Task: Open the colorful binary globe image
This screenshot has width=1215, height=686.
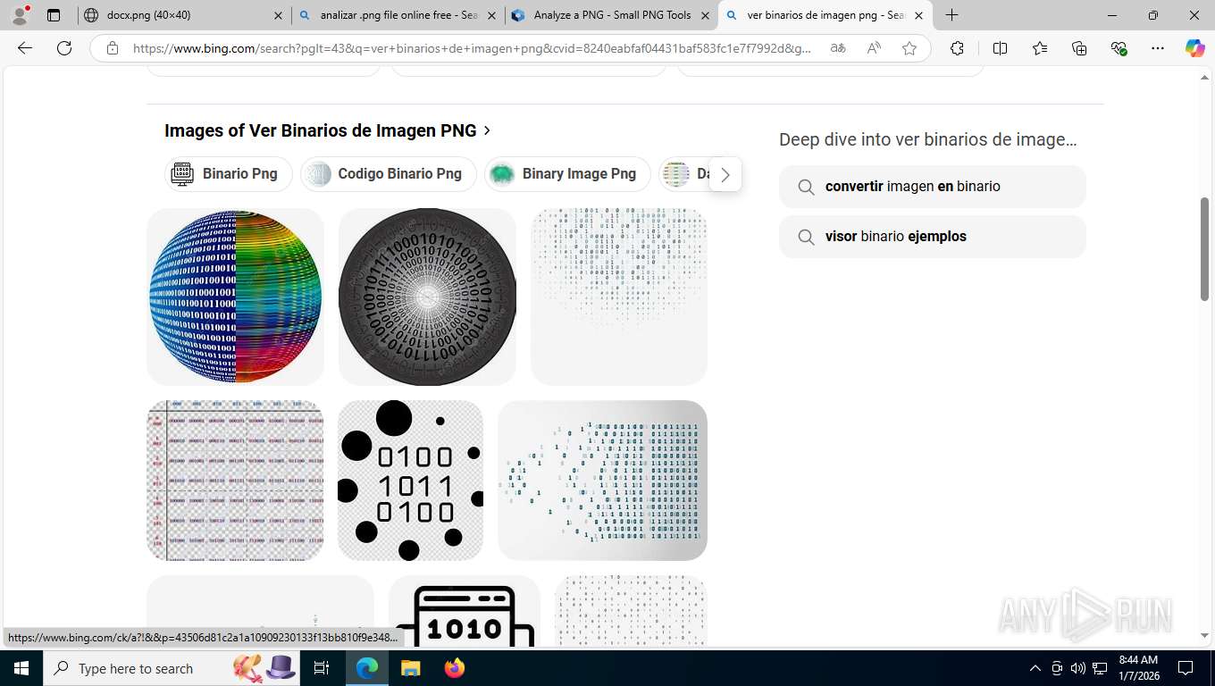Action: coord(235,297)
